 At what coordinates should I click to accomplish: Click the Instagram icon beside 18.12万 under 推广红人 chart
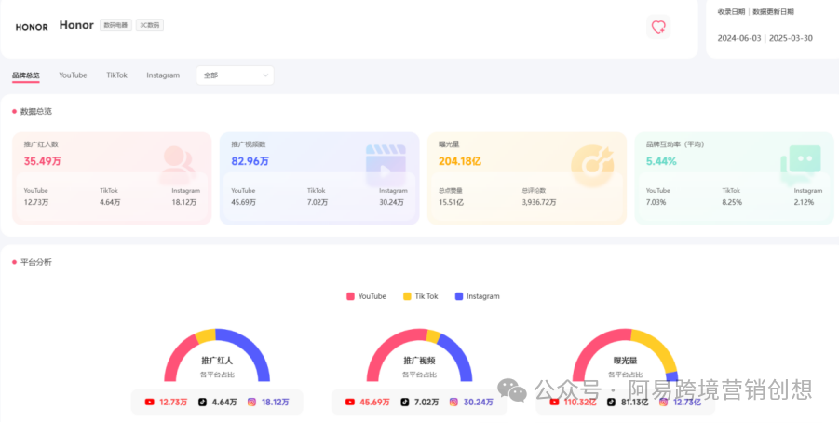(251, 403)
